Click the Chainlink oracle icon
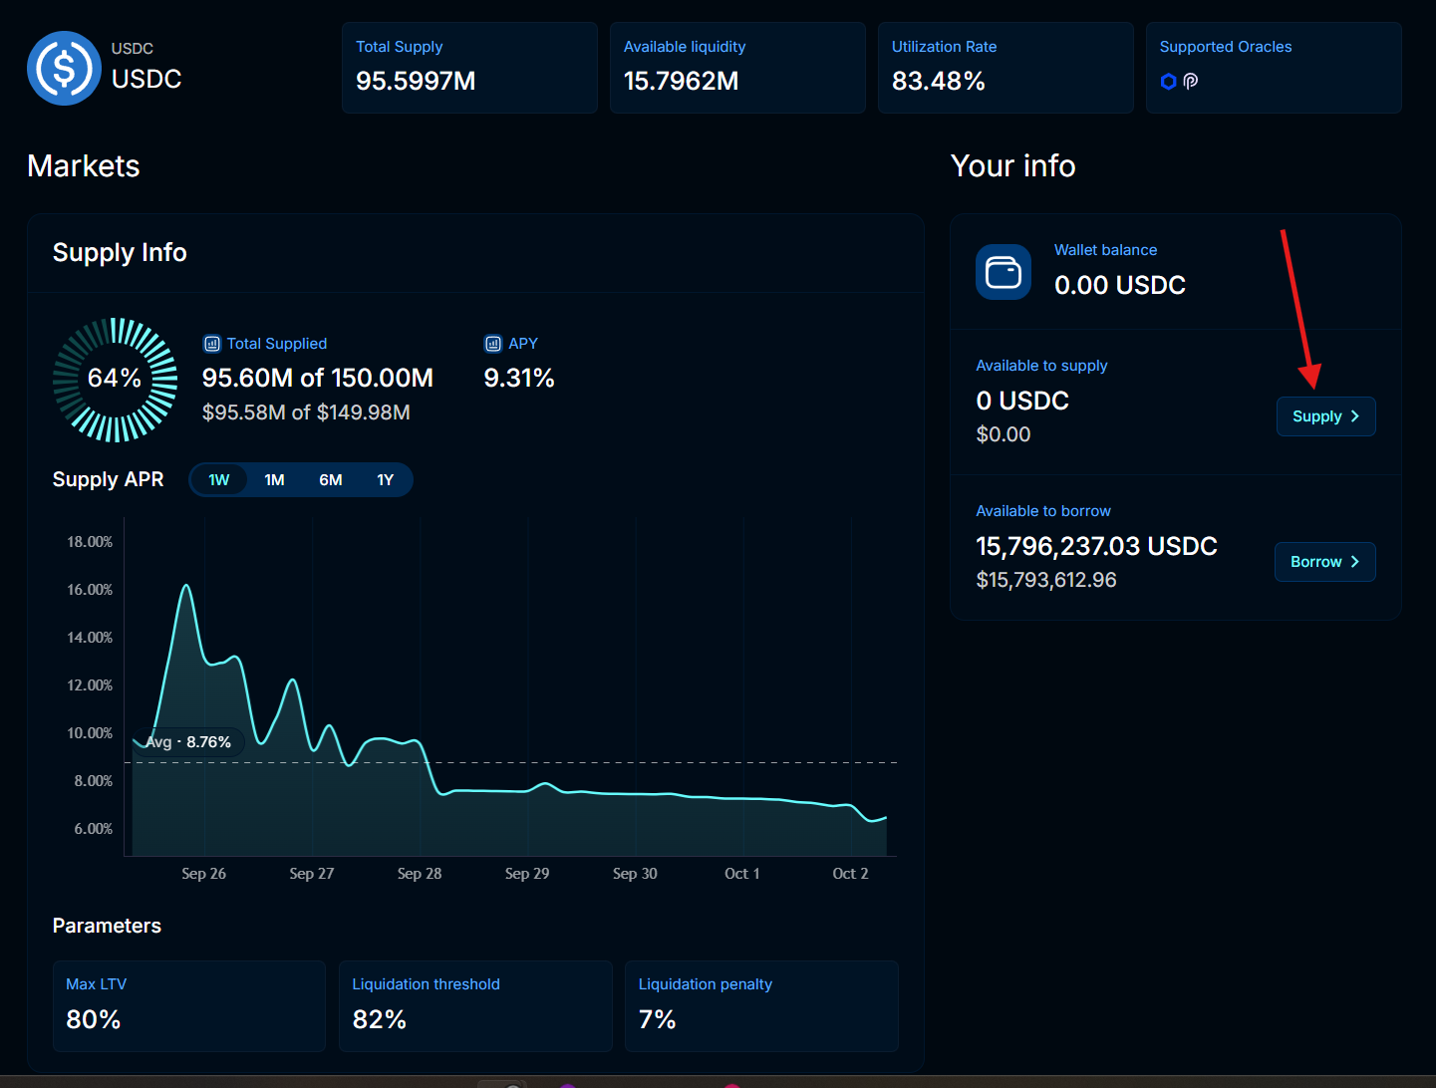Image resolution: width=1436 pixels, height=1088 pixels. click(x=1169, y=82)
